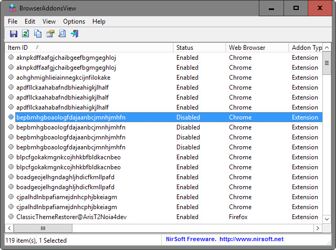Viewport: 336px width, 250px height.
Task: Click Chrome cell of the aohghmighlieiainnegkcijnfilokake row
Action: coord(240,78)
